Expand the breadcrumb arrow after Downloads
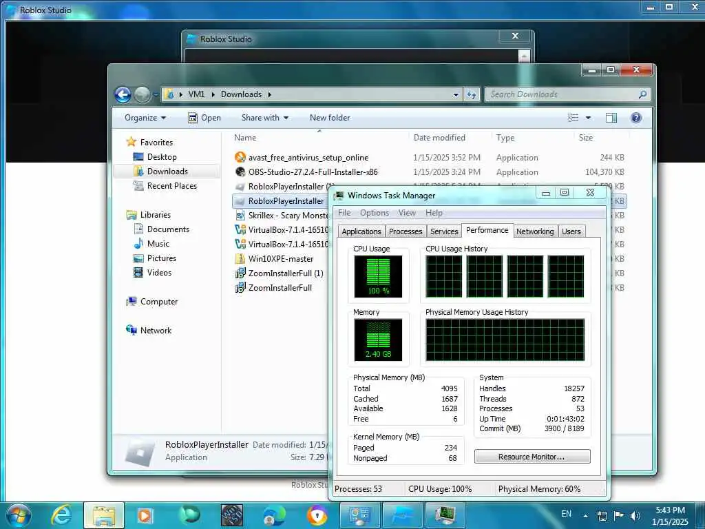This screenshot has width=705, height=529. coord(270,94)
